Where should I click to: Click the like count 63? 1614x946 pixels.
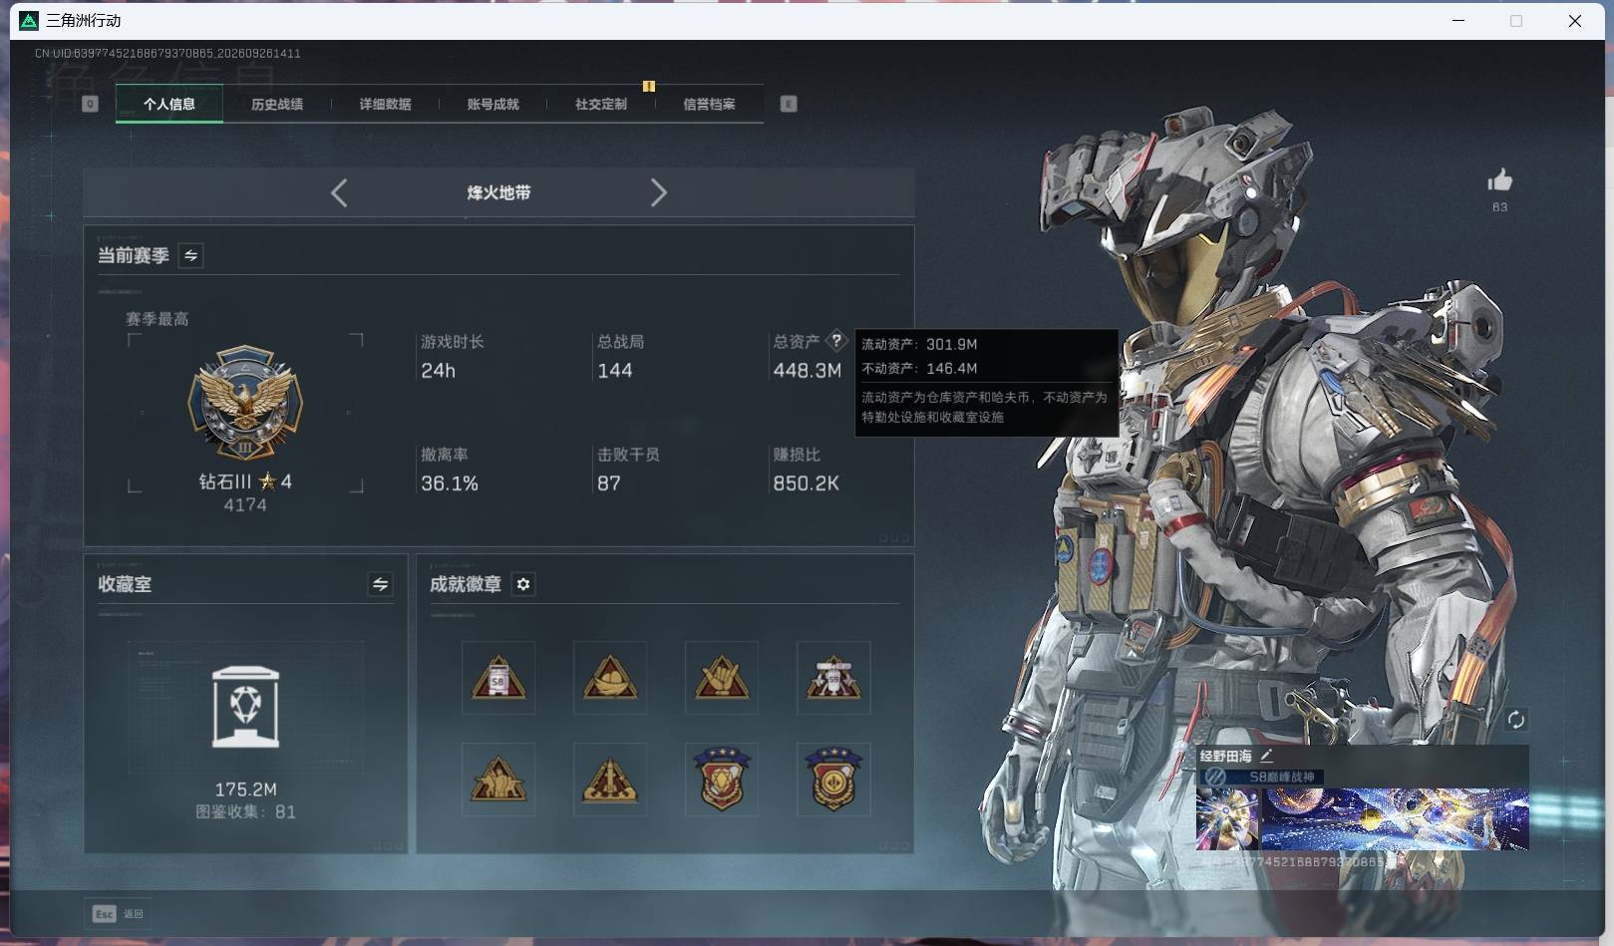(1499, 207)
